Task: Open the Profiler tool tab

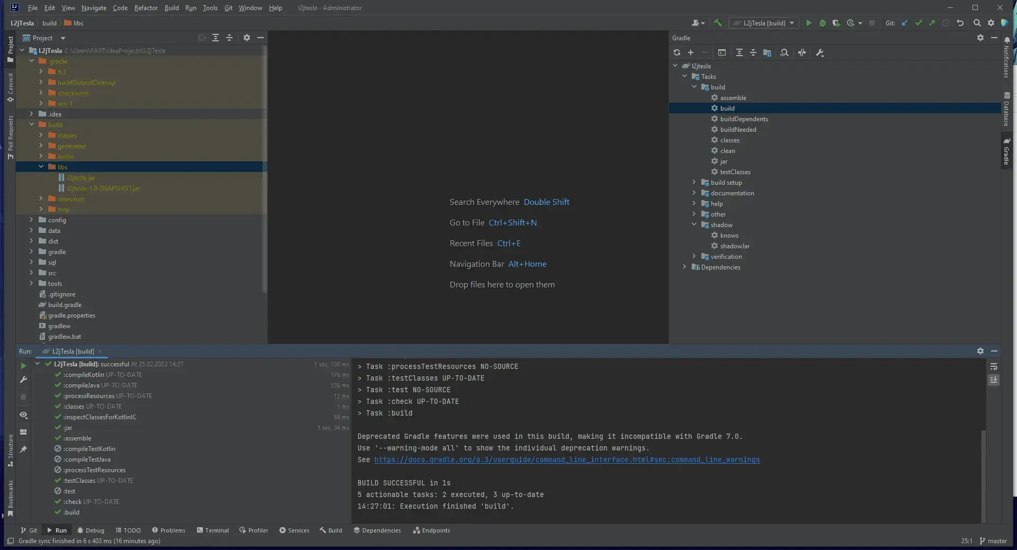Action: 254,530
